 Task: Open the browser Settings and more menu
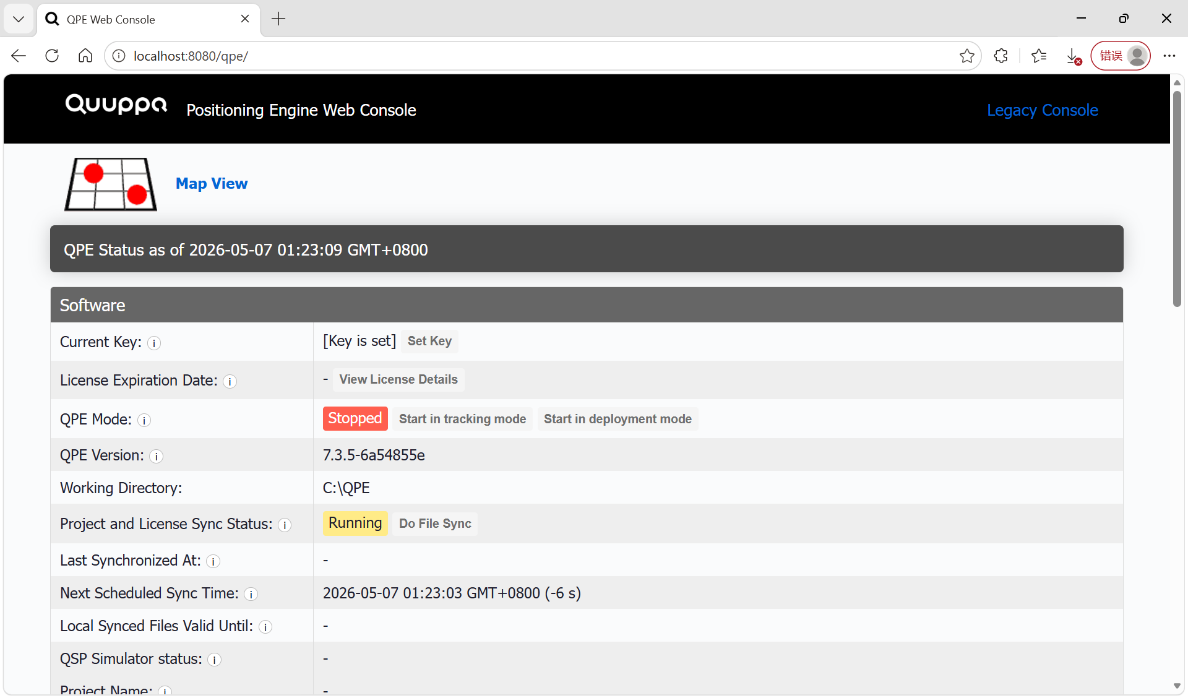pos(1169,56)
